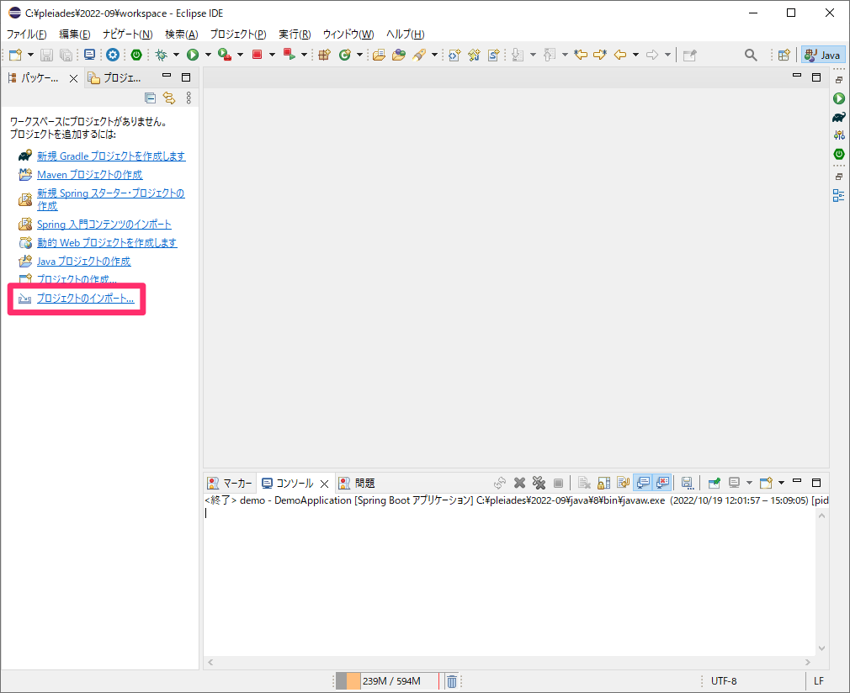The width and height of the screenshot is (850, 693).
Task: Switch to the 問題 tab
Action: coord(357,483)
